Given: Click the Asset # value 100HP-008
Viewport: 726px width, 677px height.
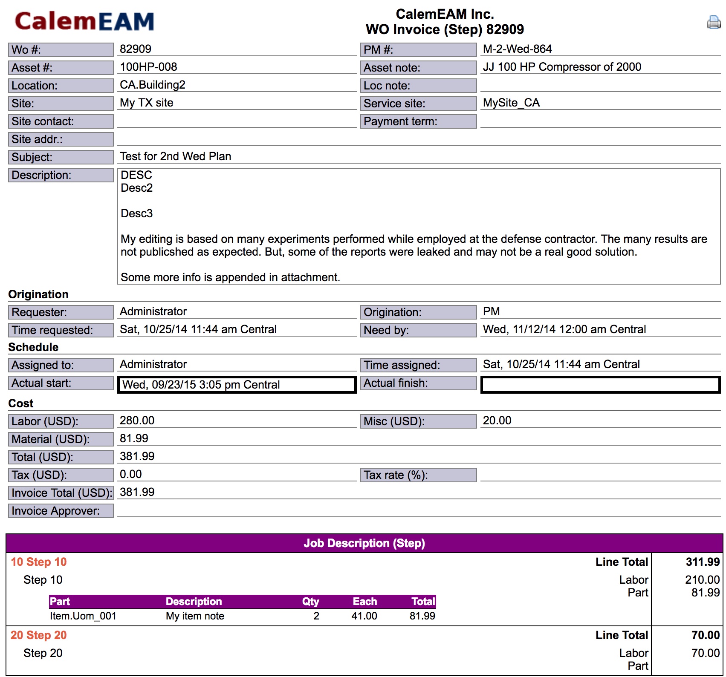Looking at the screenshot, I should [148, 67].
